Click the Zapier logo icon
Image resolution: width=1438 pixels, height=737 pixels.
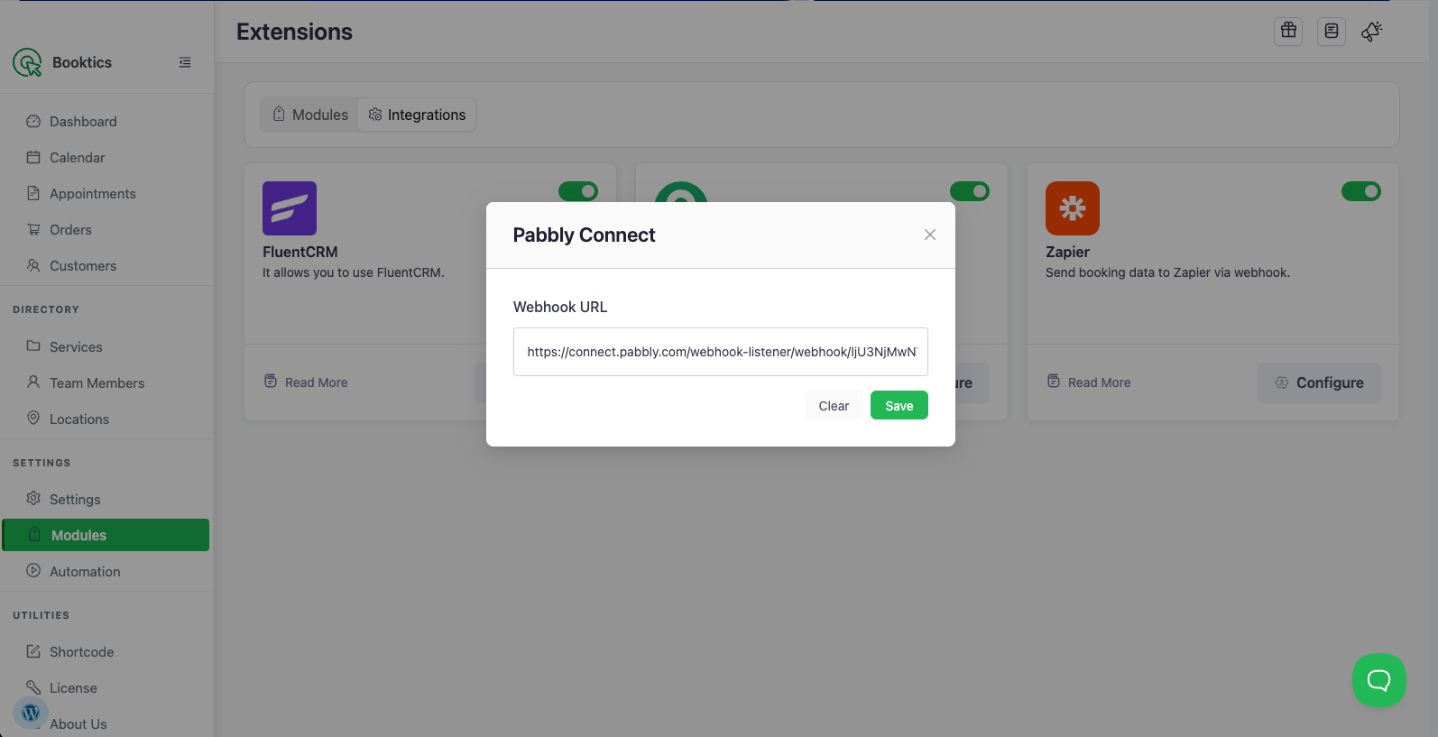(1073, 208)
